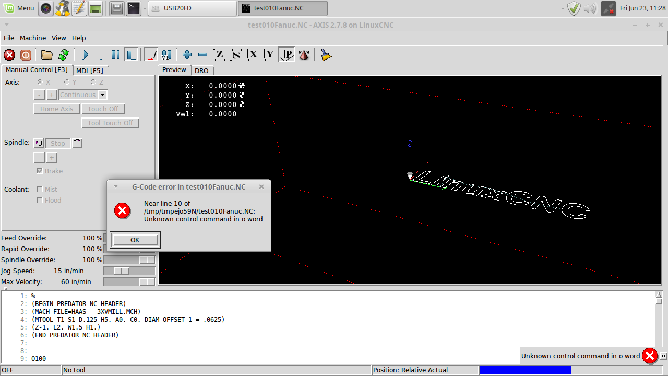This screenshot has width=668, height=376.
Task: Toggle the machine power icon
Action: tap(26, 55)
